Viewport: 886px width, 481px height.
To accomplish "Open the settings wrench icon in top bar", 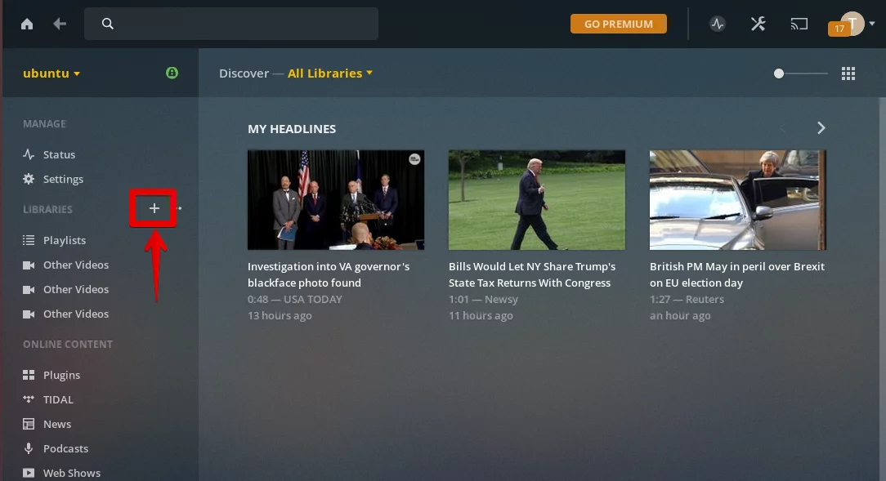I will [758, 24].
